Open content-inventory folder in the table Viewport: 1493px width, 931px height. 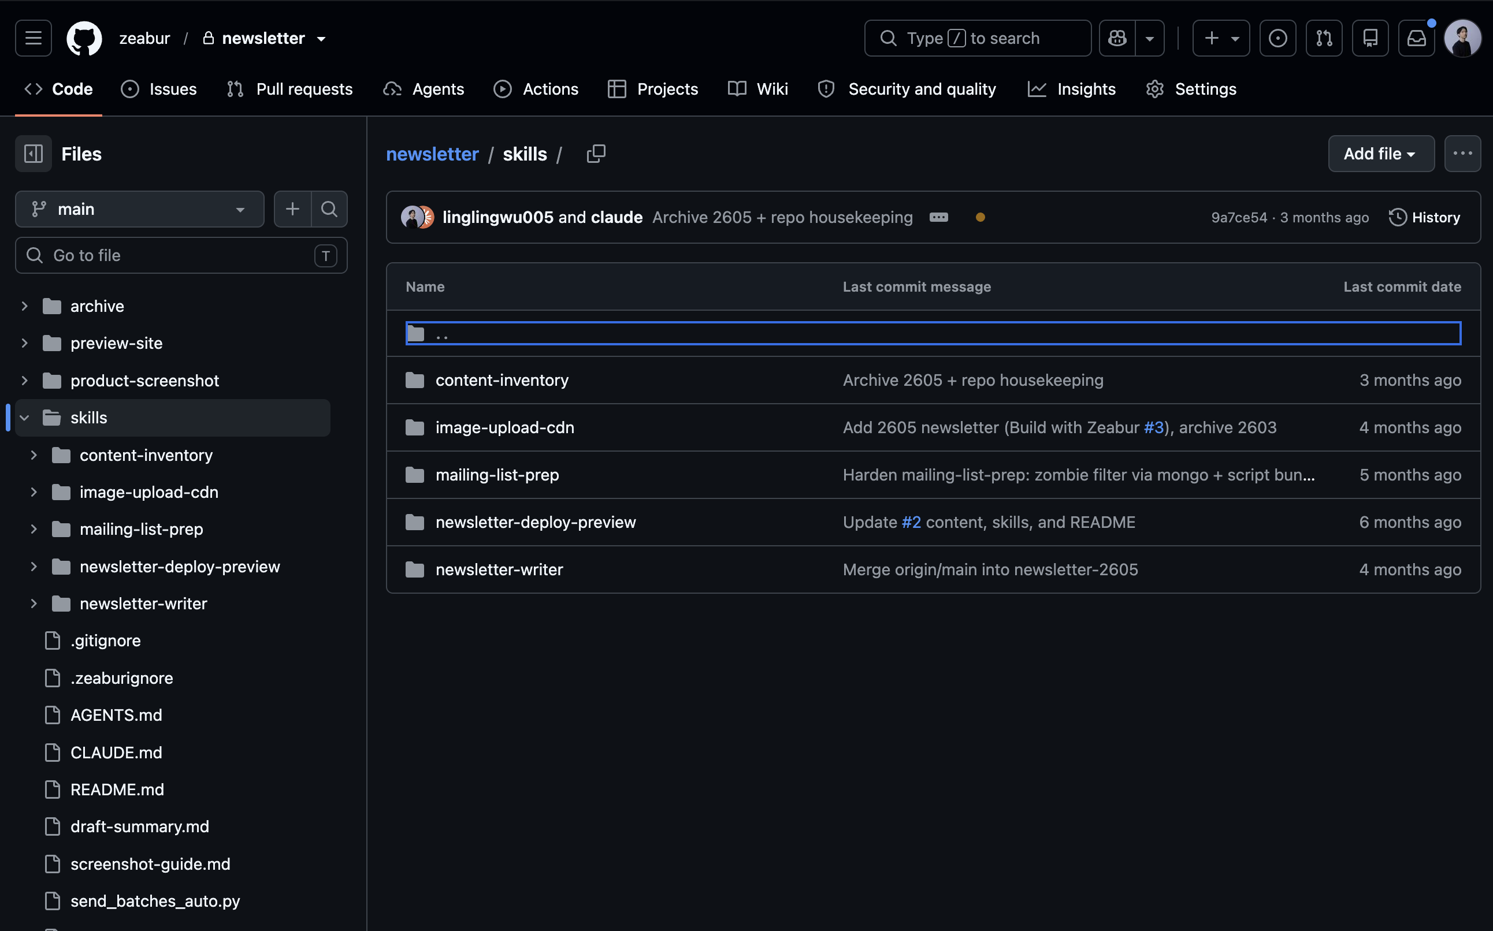pos(502,381)
